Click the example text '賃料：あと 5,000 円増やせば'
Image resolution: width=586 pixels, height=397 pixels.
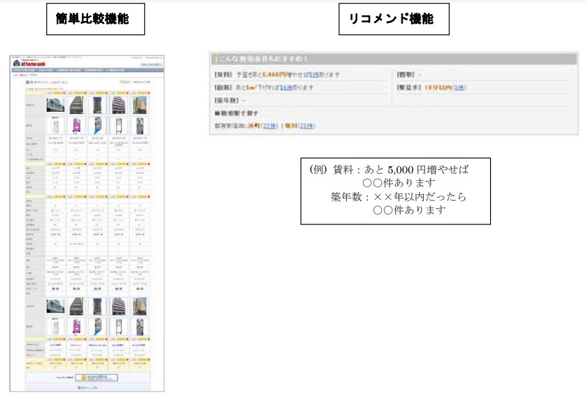point(401,170)
